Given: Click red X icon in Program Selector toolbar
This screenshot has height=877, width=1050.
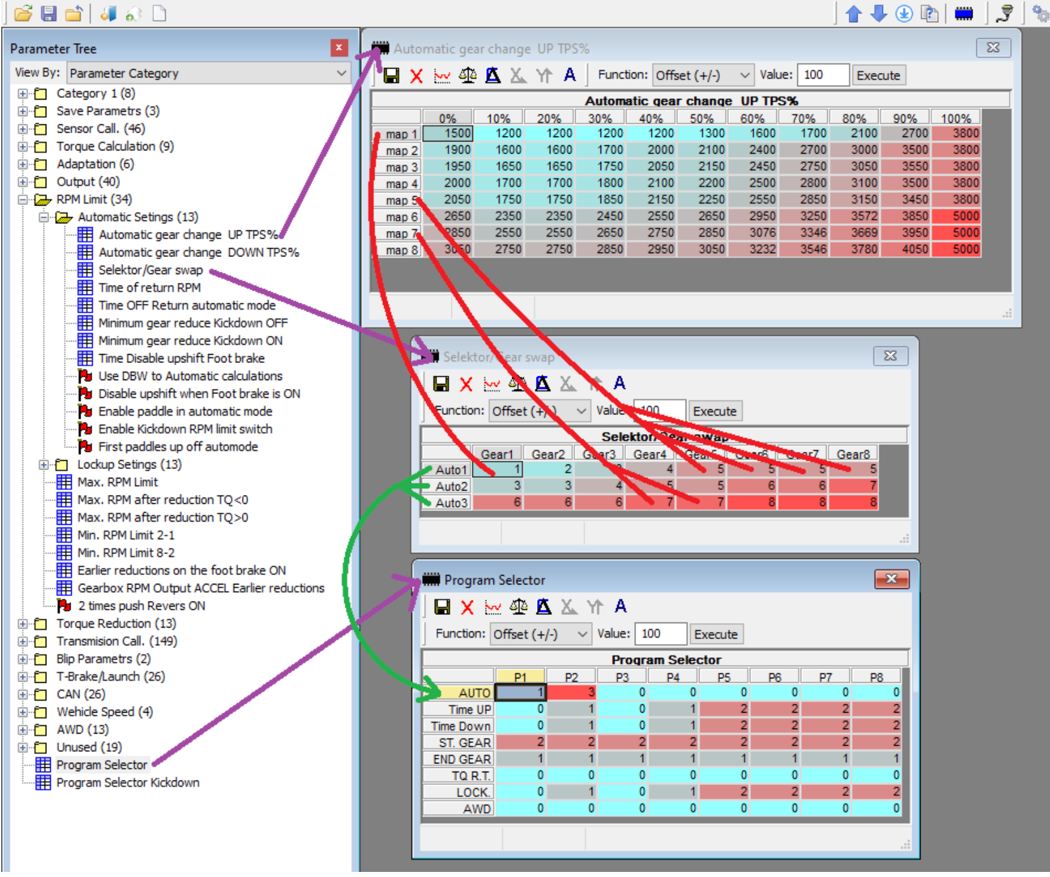Looking at the screenshot, I should pos(467,607).
